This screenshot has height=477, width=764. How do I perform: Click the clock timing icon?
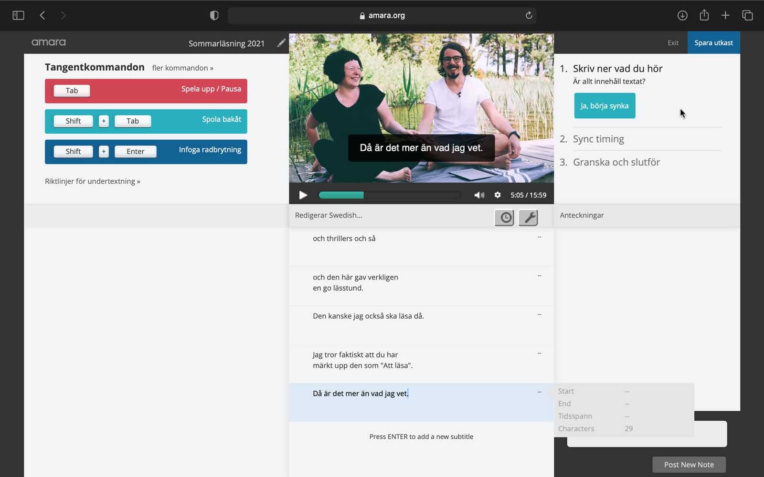(x=504, y=218)
